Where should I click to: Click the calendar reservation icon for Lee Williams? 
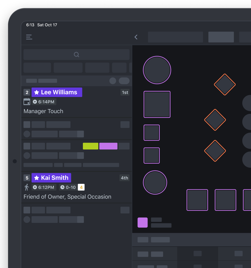pyautogui.click(x=27, y=101)
